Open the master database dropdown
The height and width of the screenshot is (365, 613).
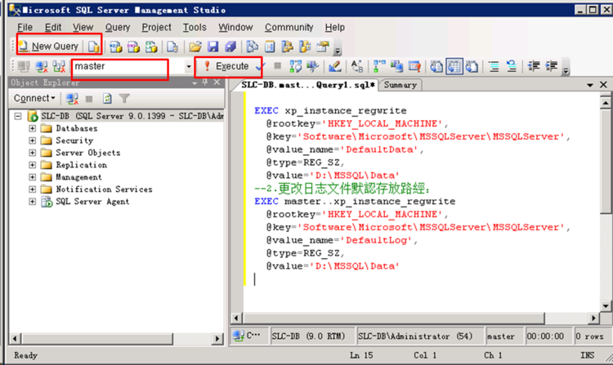click(x=189, y=66)
